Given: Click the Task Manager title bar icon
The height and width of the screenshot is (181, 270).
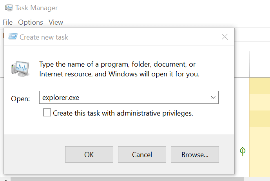Looking at the screenshot, I should click(x=9, y=8).
